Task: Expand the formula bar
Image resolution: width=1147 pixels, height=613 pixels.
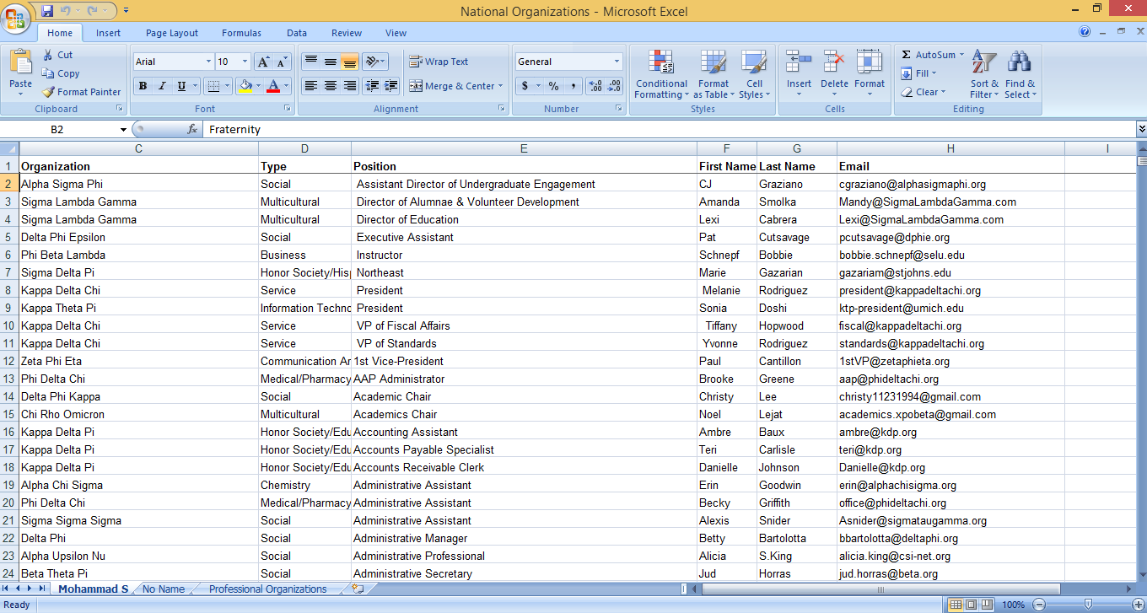Action: point(1141,129)
